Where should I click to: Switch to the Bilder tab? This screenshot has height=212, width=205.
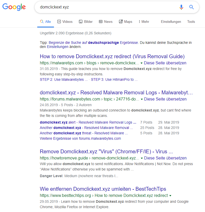(x=86, y=22)
